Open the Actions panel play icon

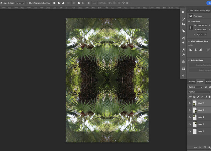pyautogui.click(x=183, y=12)
